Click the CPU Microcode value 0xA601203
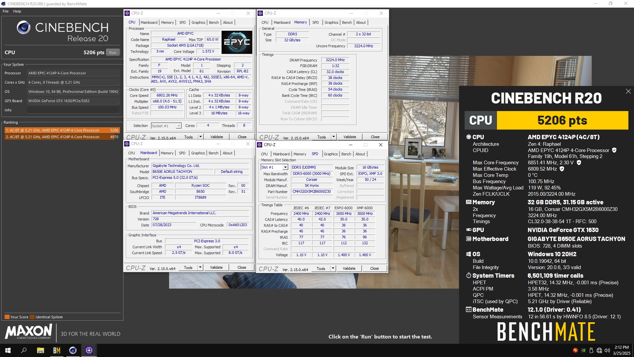The width and height of the screenshot is (634, 357). tap(238, 225)
